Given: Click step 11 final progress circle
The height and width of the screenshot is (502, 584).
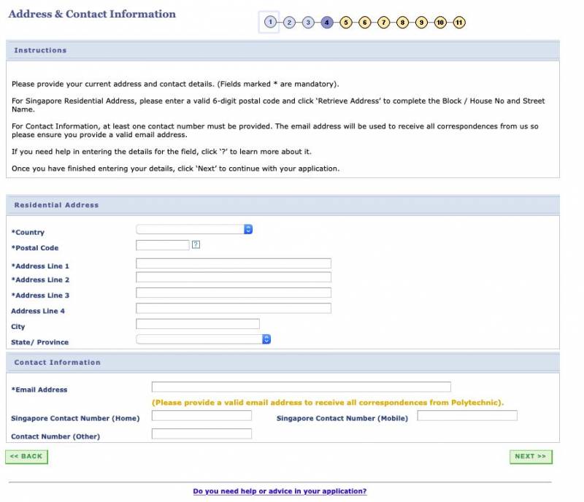Looking at the screenshot, I should pyautogui.click(x=459, y=23).
